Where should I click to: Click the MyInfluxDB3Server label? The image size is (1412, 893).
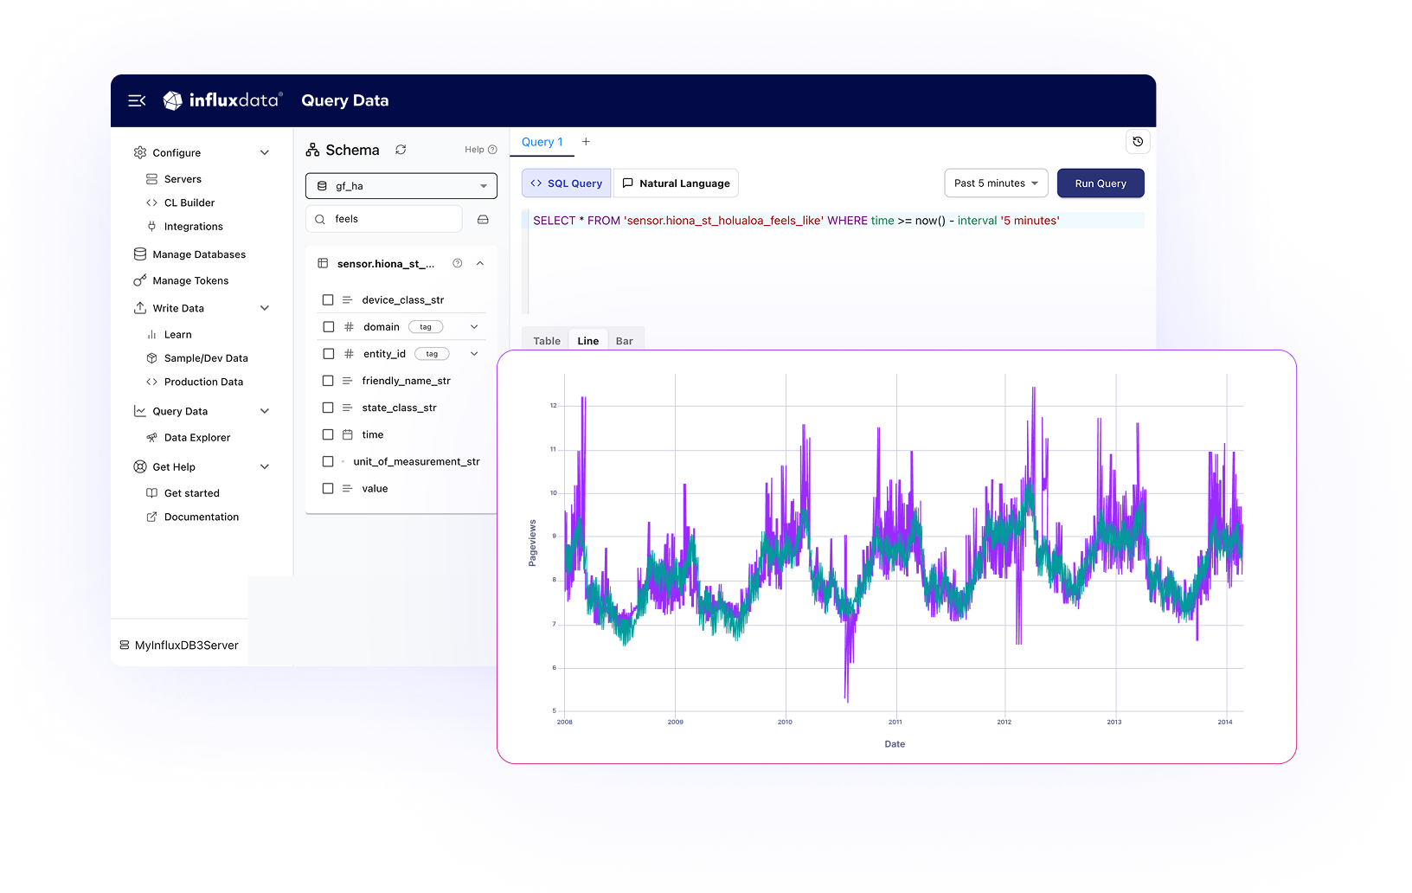point(187,645)
